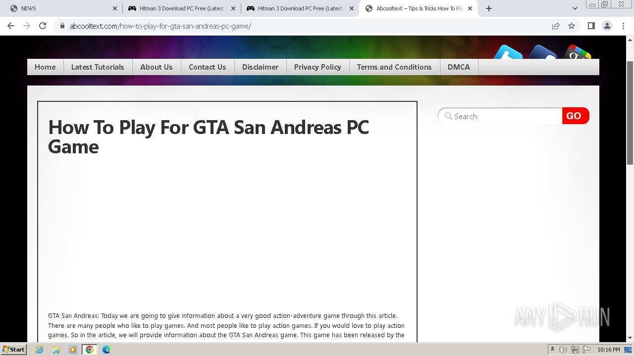The height and width of the screenshot is (356, 634).
Task: Open the Disclaimer page
Action: click(260, 67)
